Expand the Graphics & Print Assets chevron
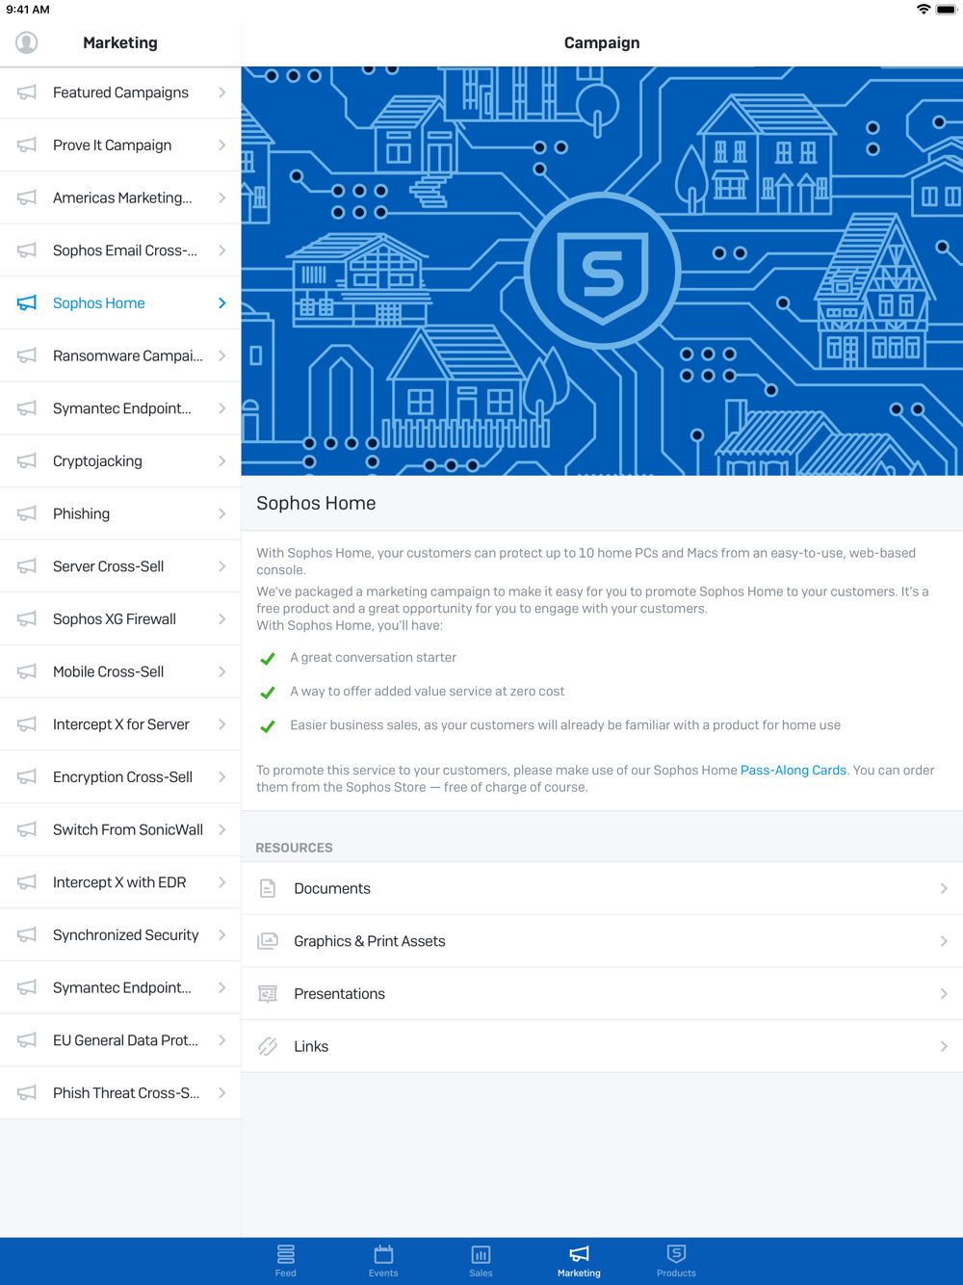The image size is (963, 1285). coord(944,941)
